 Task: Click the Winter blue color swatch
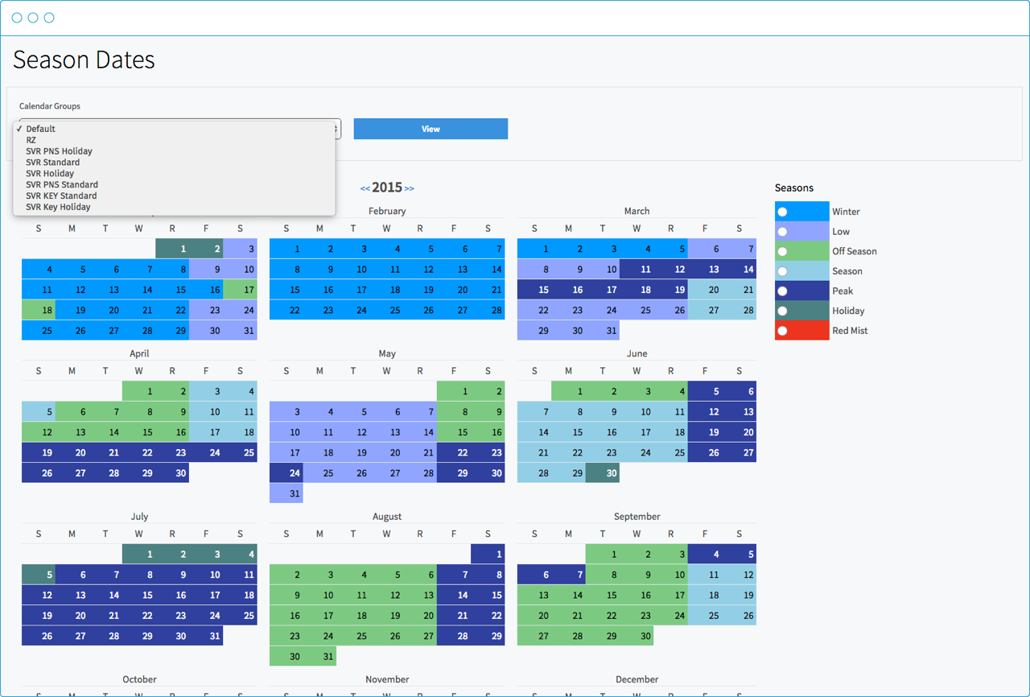coord(809,211)
